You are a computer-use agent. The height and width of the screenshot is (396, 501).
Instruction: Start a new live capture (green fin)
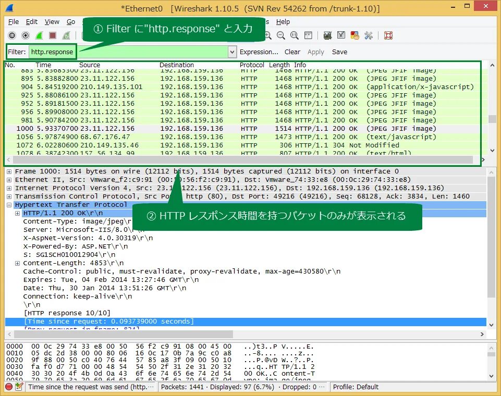[x=39, y=35]
